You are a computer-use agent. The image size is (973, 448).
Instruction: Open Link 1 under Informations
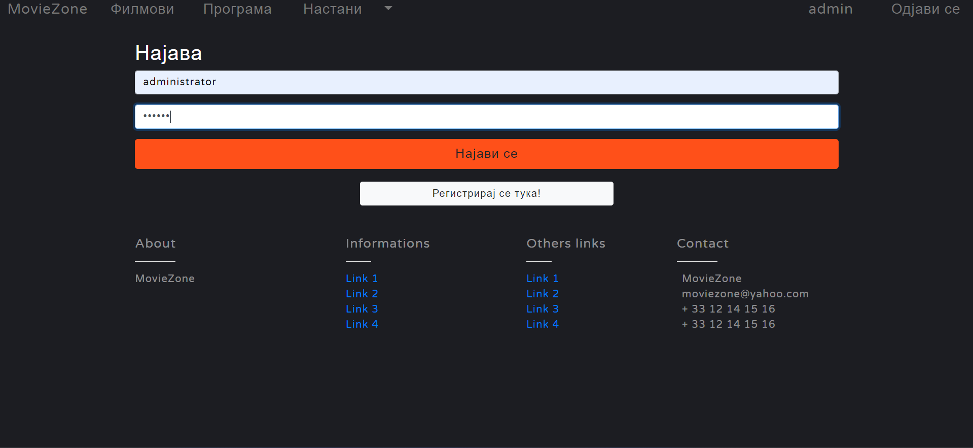pyautogui.click(x=362, y=279)
